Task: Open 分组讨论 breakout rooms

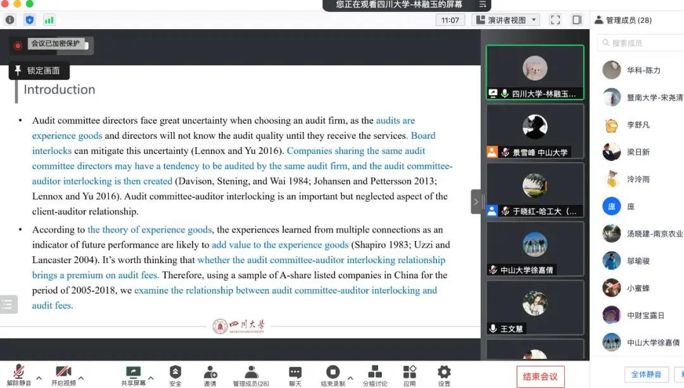Action: pos(374,375)
